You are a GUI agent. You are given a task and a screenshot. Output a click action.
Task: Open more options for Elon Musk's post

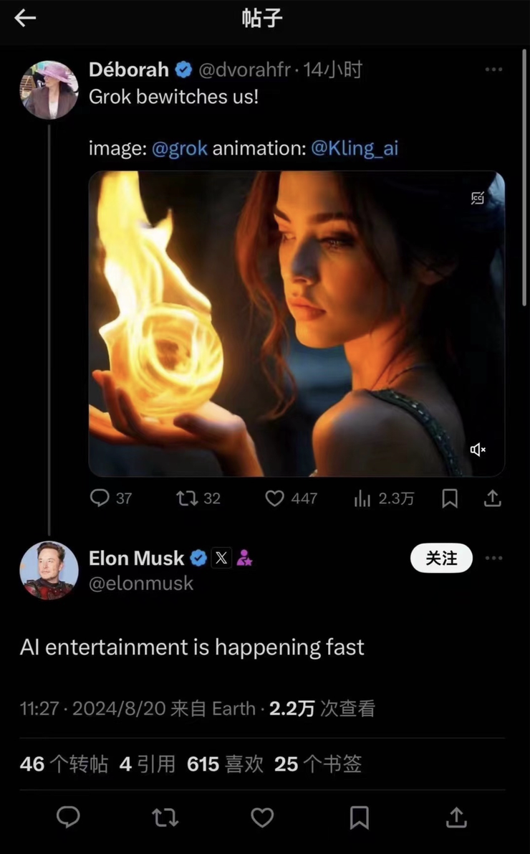tap(493, 559)
